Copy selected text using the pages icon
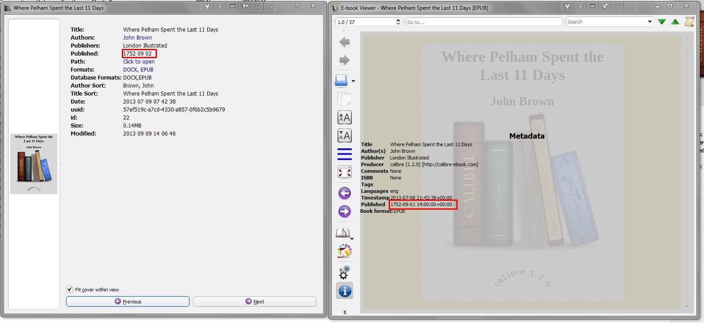Viewport: 704px width, 323px height. [x=344, y=99]
